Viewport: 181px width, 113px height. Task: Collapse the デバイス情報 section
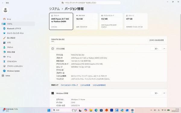[x=164, y=49]
